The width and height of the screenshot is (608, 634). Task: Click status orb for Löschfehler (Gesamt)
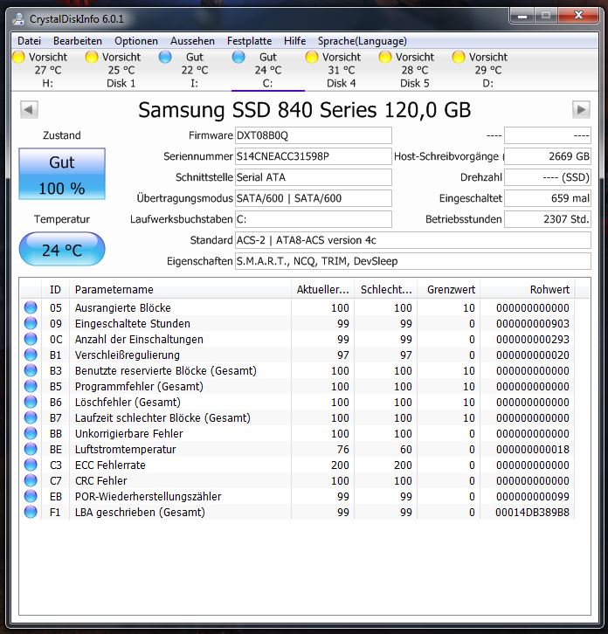(x=31, y=403)
